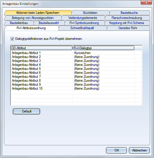Open the Aktionen beim Laden/Speichern tab

(x=38, y=13)
